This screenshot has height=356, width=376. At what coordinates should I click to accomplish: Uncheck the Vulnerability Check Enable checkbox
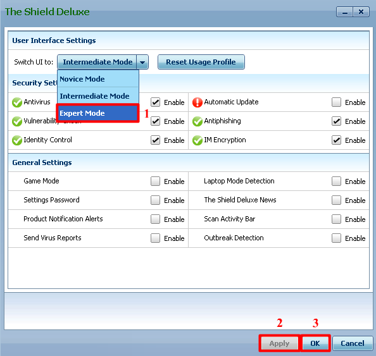(x=155, y=121)
